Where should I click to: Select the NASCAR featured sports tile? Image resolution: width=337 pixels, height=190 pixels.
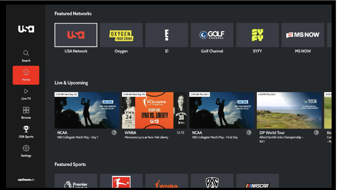click(x=257, y=181)
